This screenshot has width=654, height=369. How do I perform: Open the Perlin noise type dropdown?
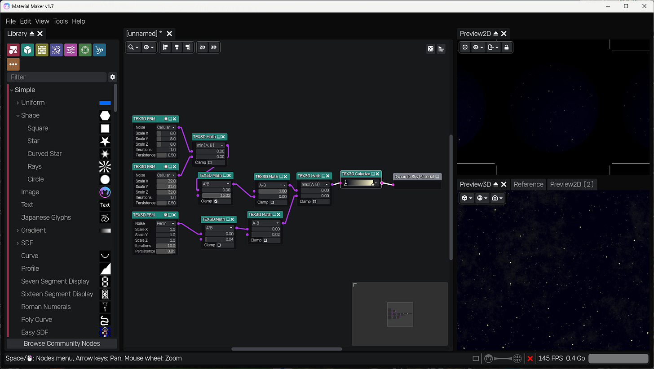click(x=166, y=223)
